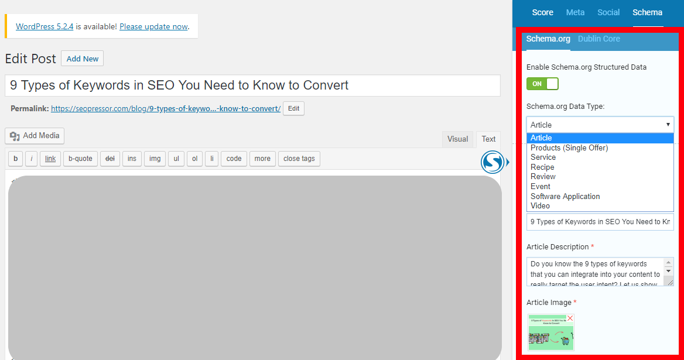Select the Event data type option
The image size is (684, 360).
tap(600, 187)
